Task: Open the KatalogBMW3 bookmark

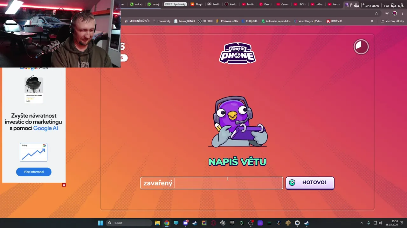Action: pyautogui.click(x=184, y=21)
